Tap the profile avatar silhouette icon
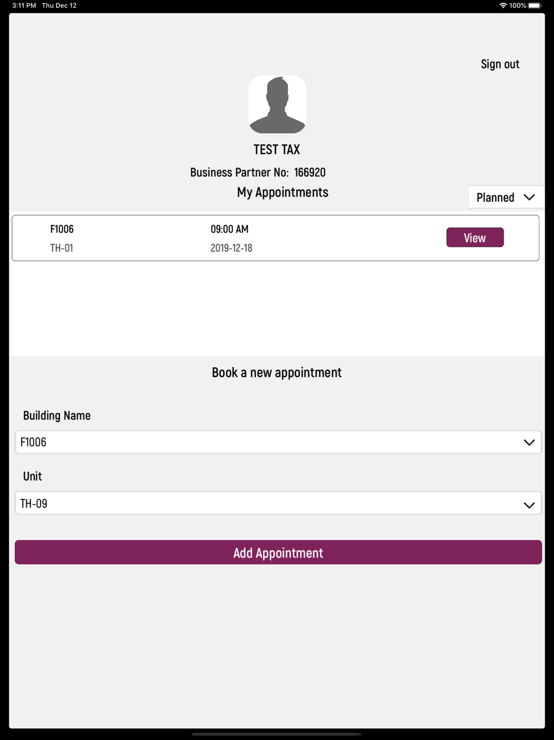The width and height of the screenshot is (554, 740). 277,104
